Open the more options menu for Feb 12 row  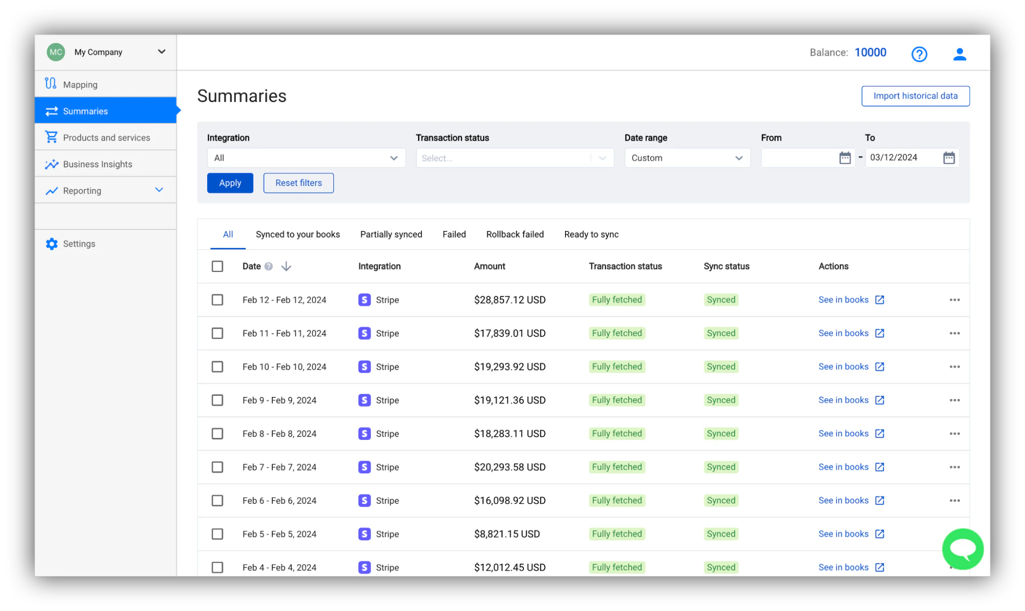(954, 300)
